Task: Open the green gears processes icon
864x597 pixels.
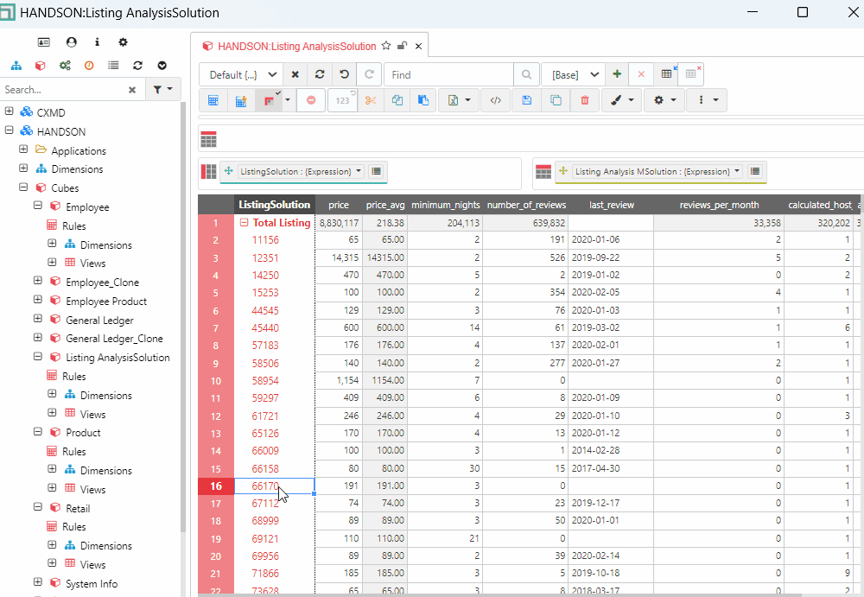Action: (x=65, y=66)
